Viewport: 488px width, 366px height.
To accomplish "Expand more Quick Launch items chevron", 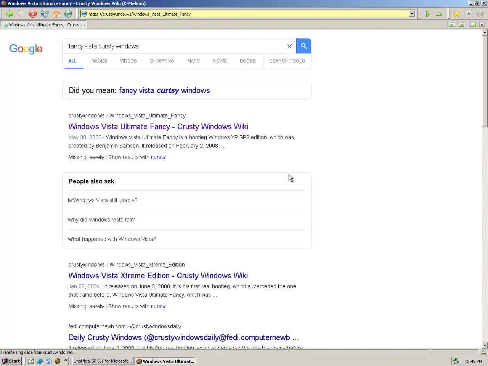I will 66,360.
